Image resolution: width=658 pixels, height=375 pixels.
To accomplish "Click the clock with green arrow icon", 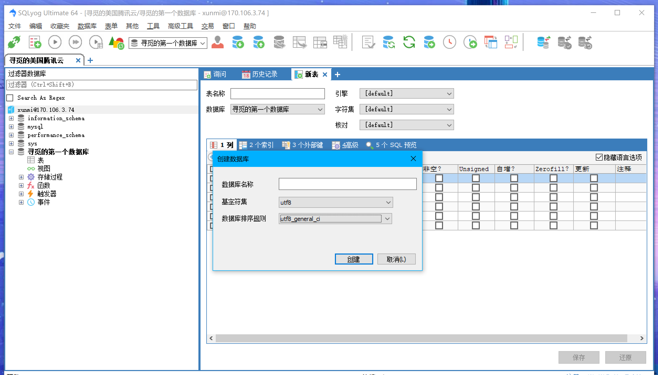I will (470, 42).
